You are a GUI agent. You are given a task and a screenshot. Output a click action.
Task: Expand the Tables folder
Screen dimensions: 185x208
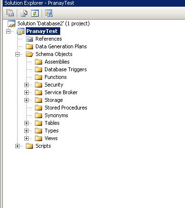[x=27, y=123]
